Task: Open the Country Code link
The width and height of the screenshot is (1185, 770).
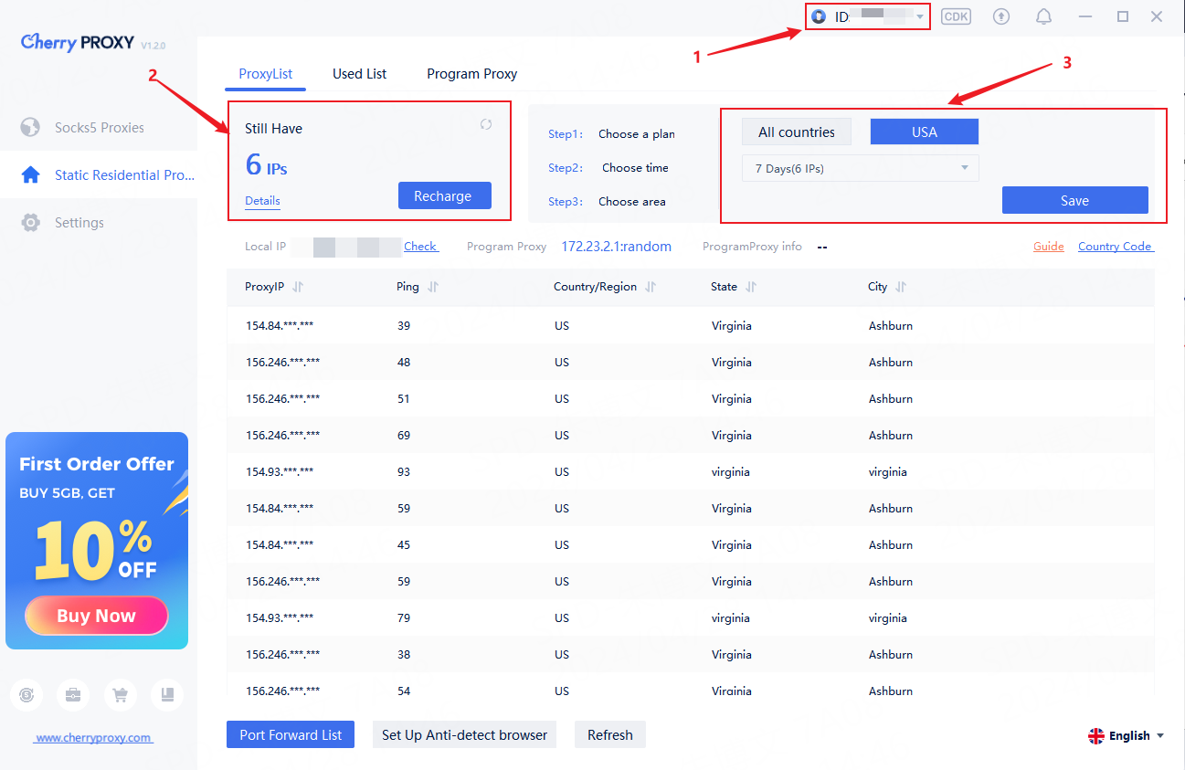Action: pyautogui.click(x=1115, y=247)
